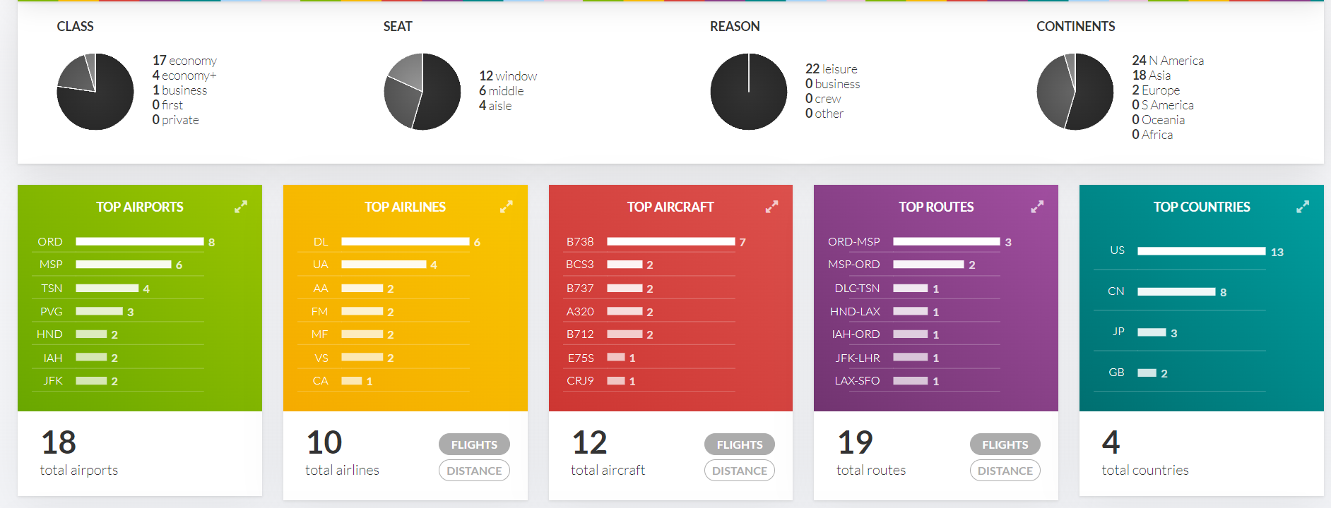Select Distance toggle under total aircraft

[x=740, y=471]
